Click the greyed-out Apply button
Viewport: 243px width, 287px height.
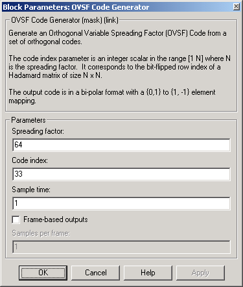pyautogui.click(x=200, y=273)
